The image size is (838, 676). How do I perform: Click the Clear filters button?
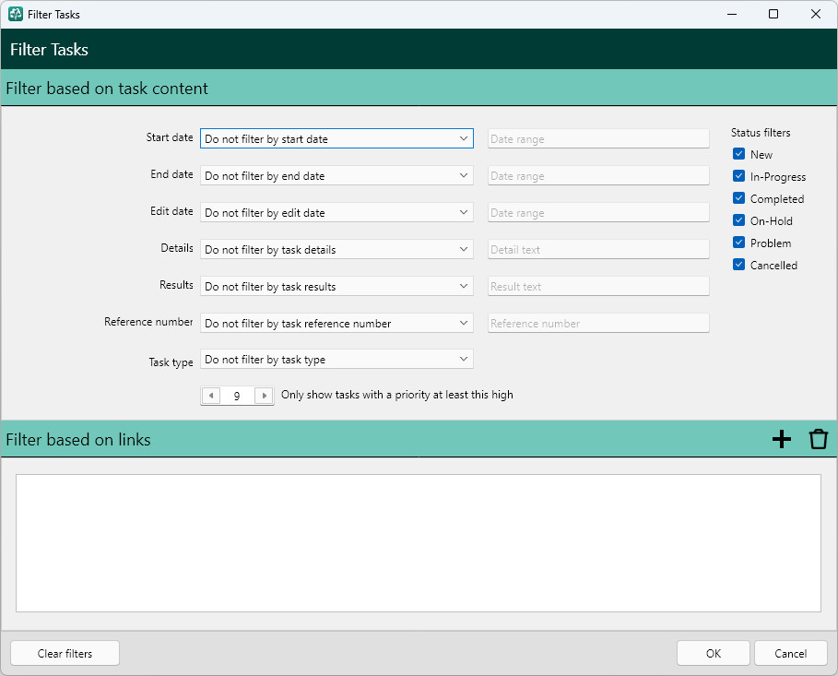click(65, 653)
